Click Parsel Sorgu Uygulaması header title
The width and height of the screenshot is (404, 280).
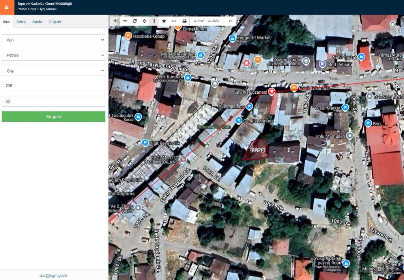point(37,9)
